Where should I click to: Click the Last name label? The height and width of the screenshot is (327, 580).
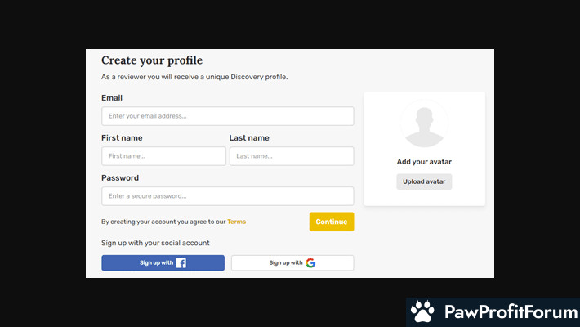pyautogui.click(x=249, y=138)
